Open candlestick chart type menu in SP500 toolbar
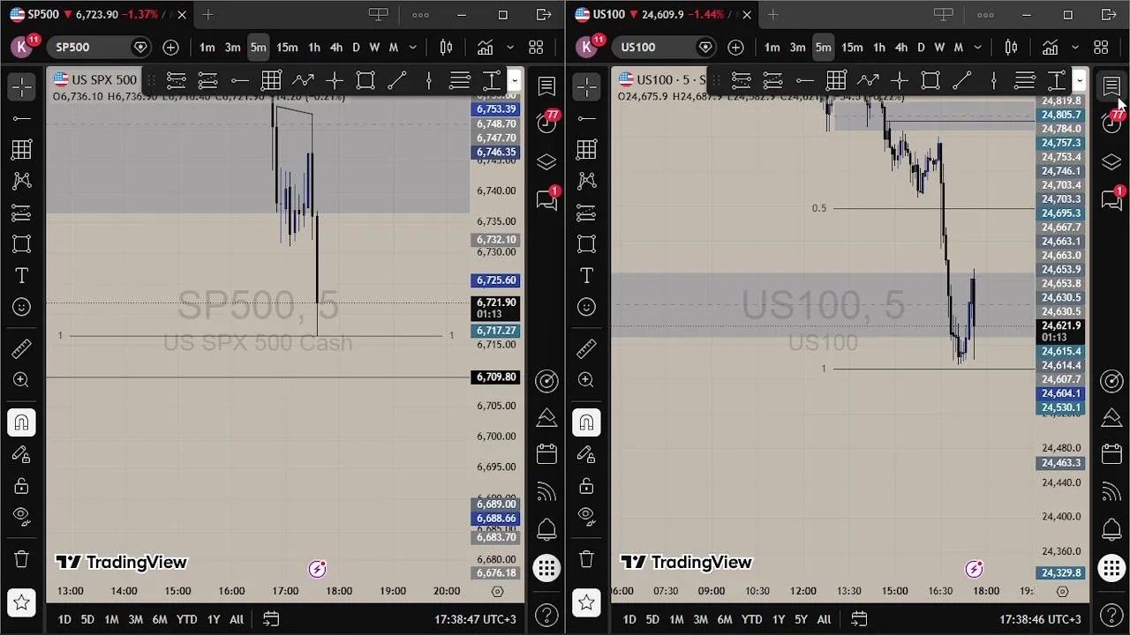1130x635 pixels. pos(447,48)
